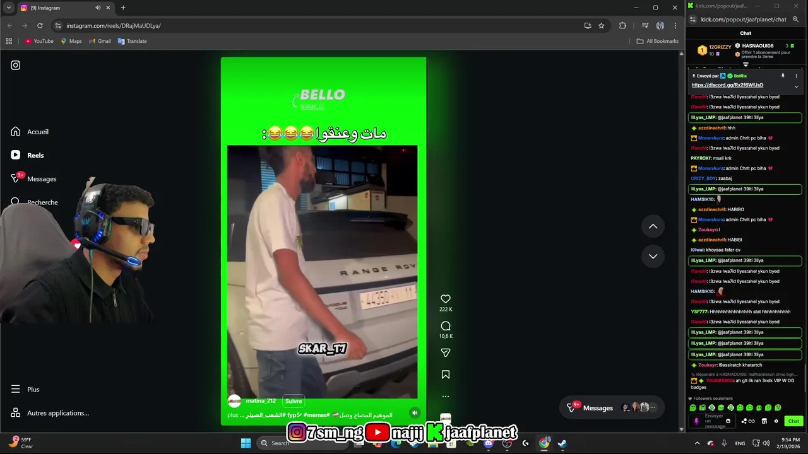Screen dimensions: 808x454
Task: Open the Instagram logo home link
Action: pyautogui.click(x=16, y=65)
